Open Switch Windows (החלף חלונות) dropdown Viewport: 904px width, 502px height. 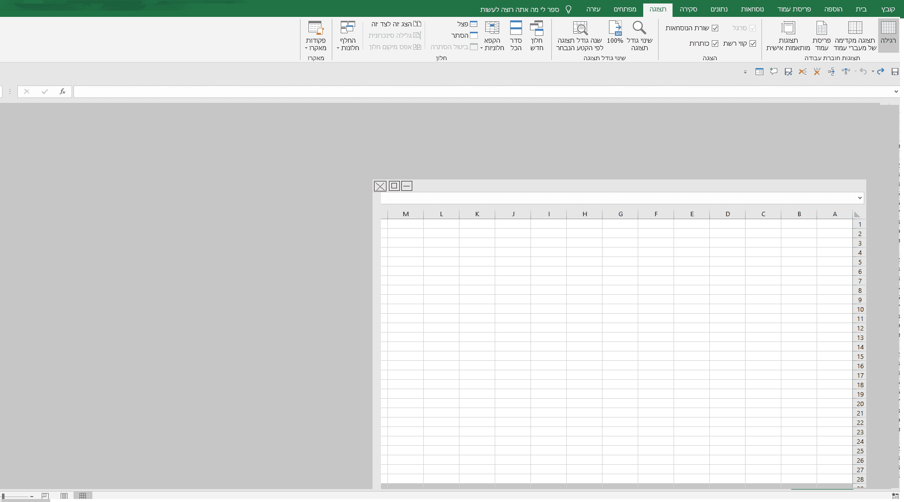coord(348,35)
